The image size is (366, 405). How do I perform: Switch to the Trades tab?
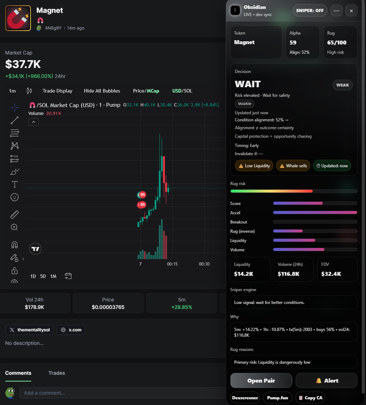click(x=56, y=373)
